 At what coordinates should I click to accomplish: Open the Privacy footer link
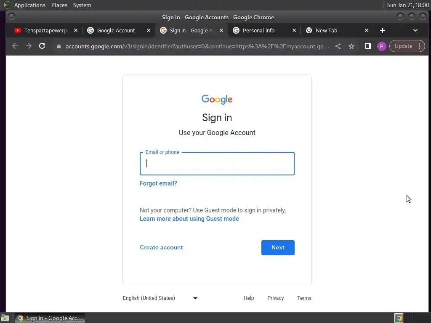click(x=275, y=298)
